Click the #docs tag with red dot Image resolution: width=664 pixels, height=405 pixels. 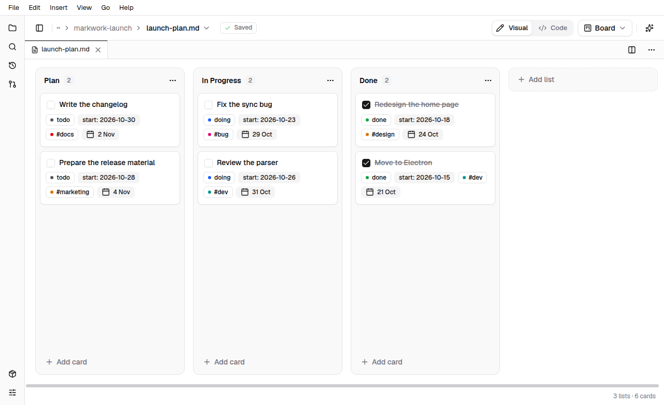click(62, 134)
